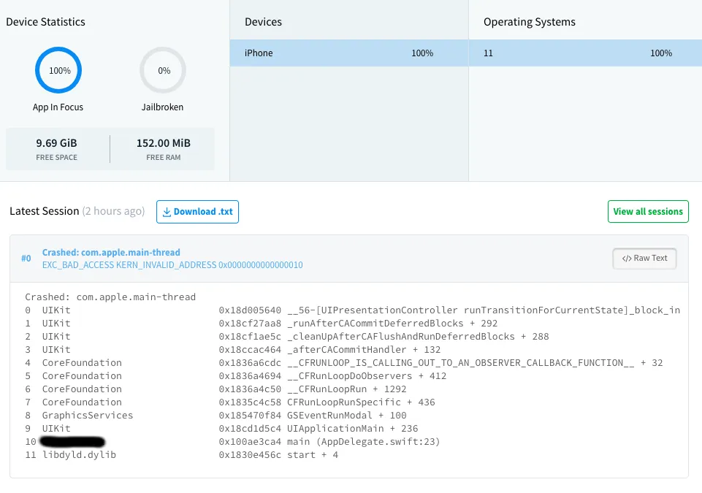Viewport: 702px width, 493px height.
Task: Open the Crashed: com.apple.main-thread header link
Action: [x=111, y=253]
